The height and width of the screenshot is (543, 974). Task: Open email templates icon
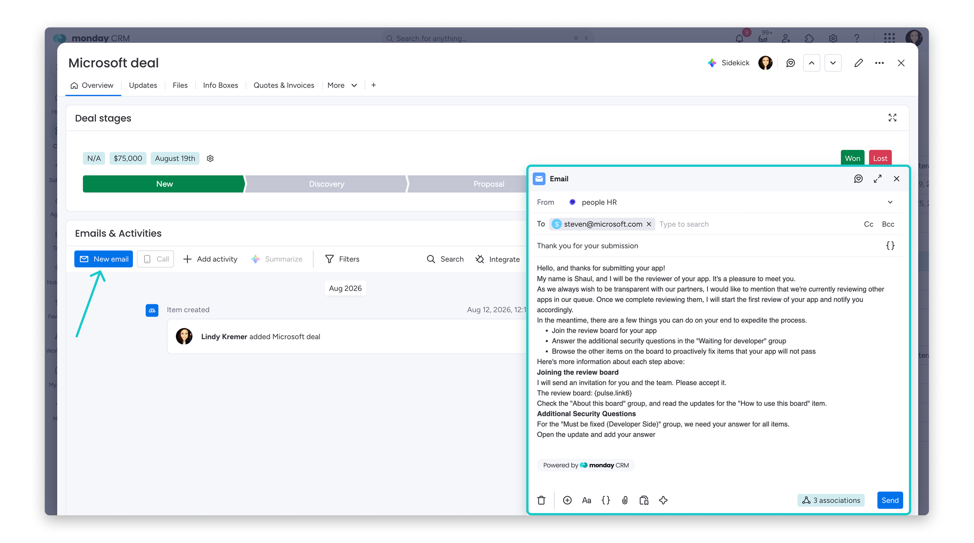[x=644, y=500]
